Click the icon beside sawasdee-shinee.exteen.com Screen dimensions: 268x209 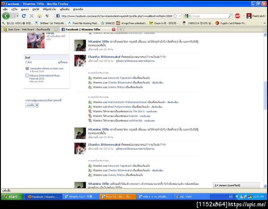(27, 69)
